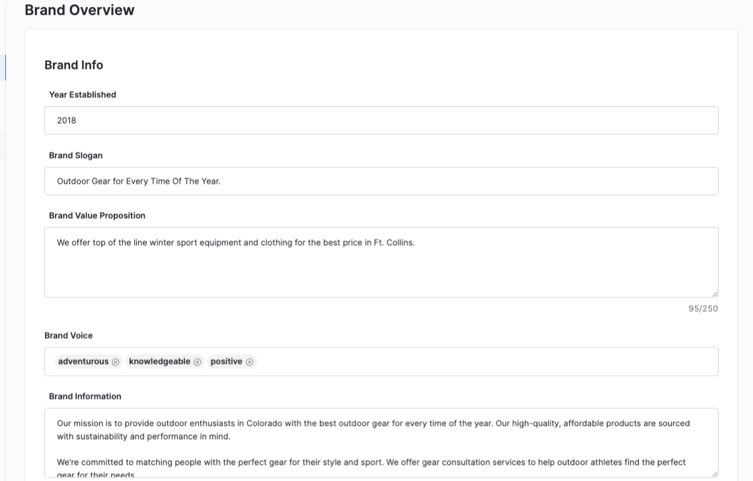The image size is (753, 481).
Task: Remove the "positive" brand voice tag
Action: pyautogui.click(x=249, y=361)
